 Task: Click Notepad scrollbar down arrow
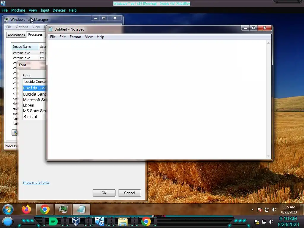(x=268, y=156)
